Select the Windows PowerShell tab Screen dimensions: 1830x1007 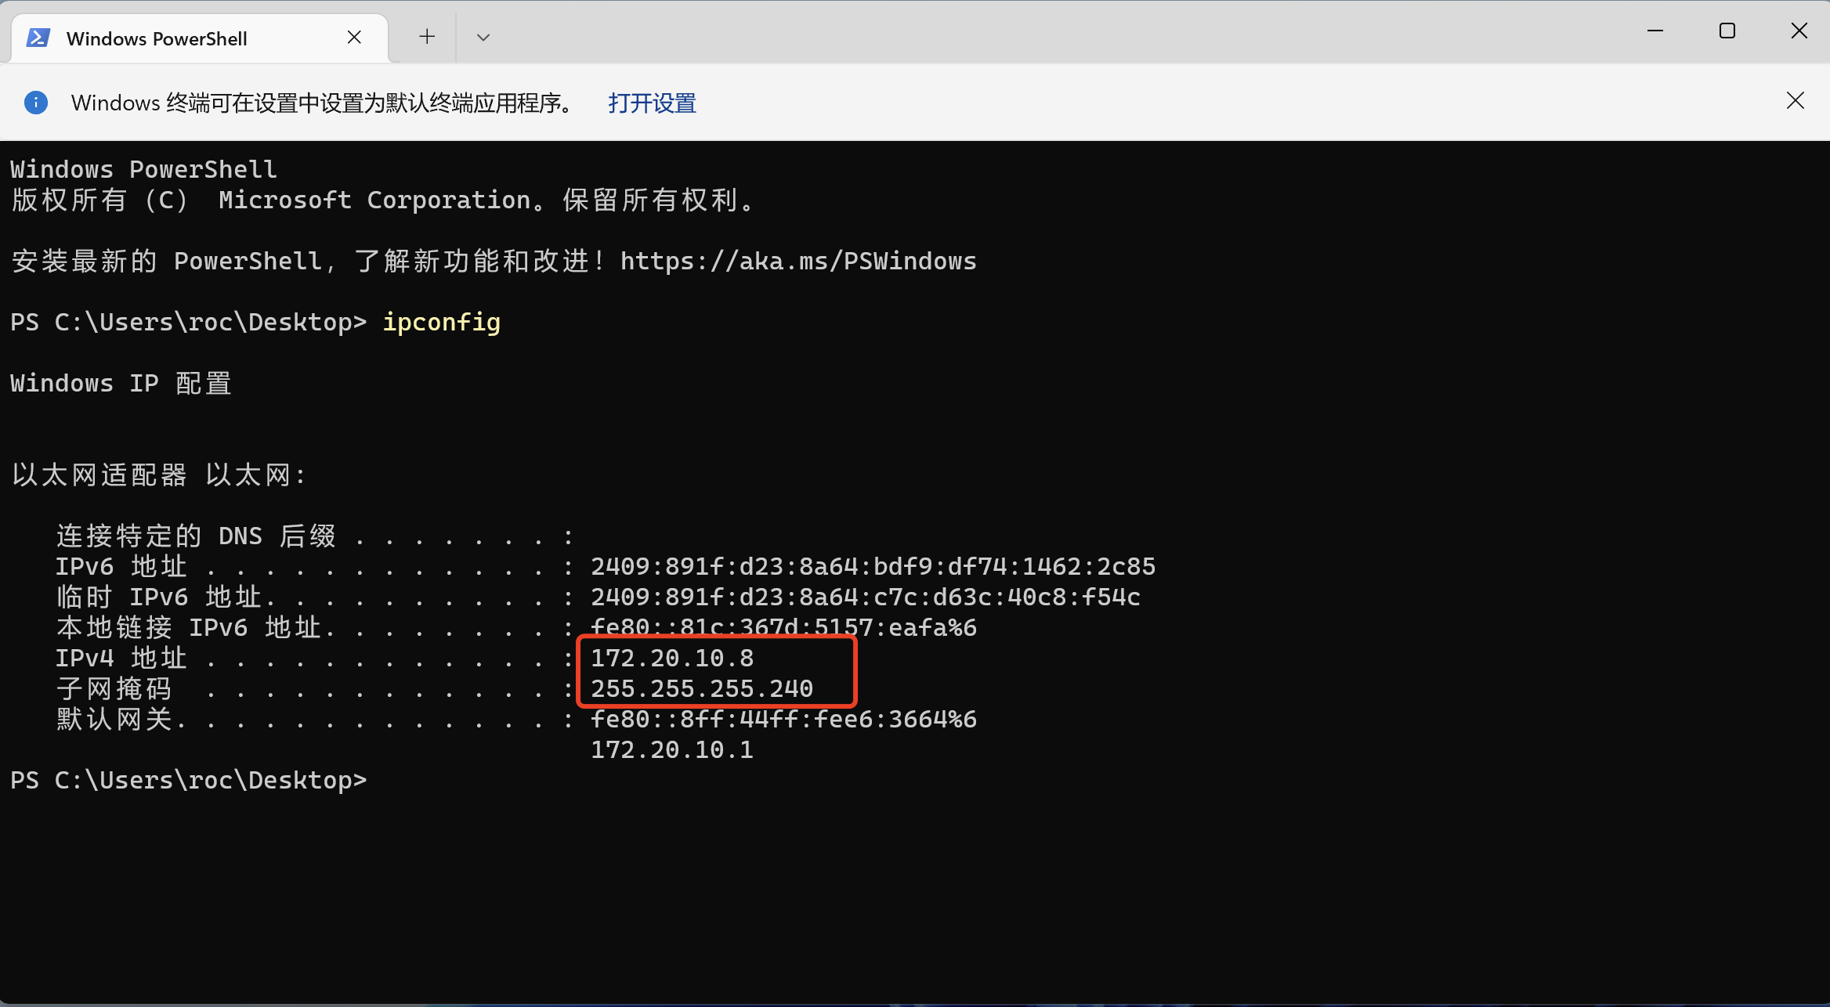tap(200, 38)
